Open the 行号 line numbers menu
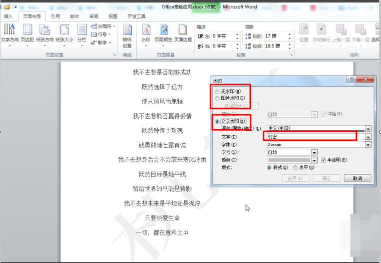The width and height of the screenshot is (381, 263). click(x=101, y=35)
